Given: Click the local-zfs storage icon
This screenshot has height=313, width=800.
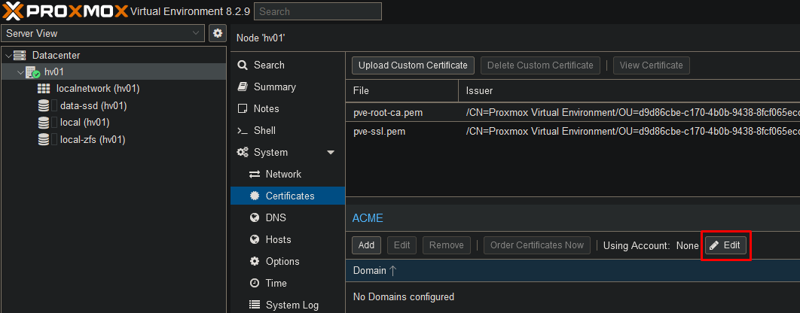Looking at the screenshot, I should coord(44,139).
